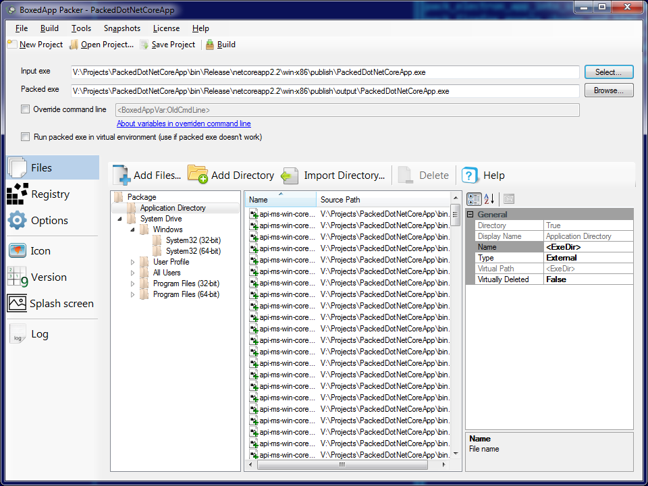The image size is (648, 486).
Task: Click the file list scroll down arrow
Action: click(455, 454)
